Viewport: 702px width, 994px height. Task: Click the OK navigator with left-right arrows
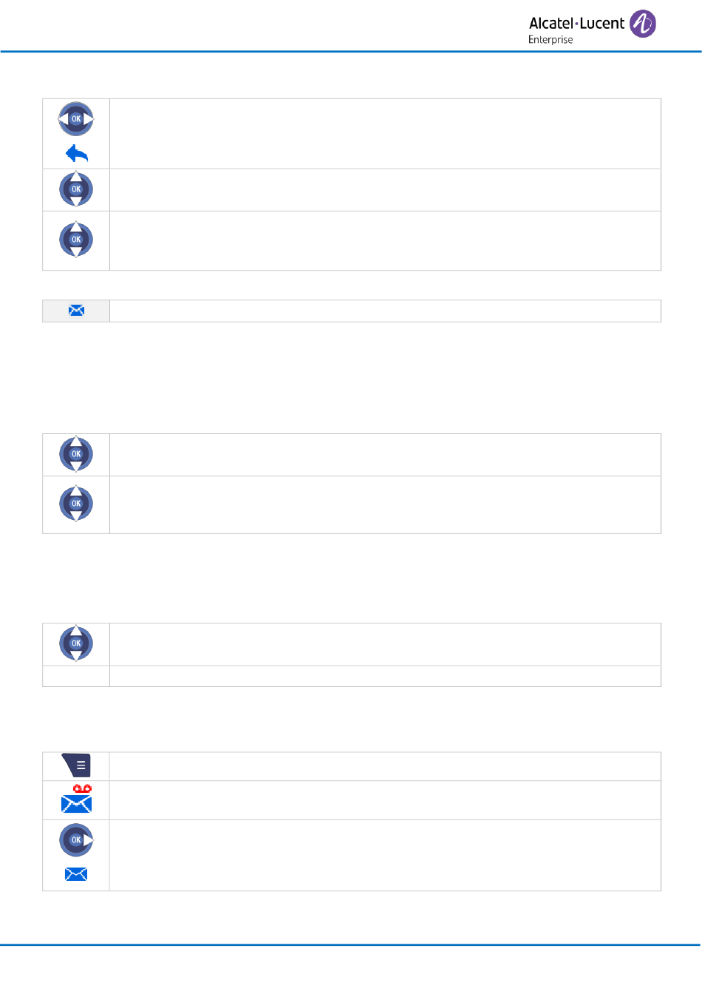point(76,119)
